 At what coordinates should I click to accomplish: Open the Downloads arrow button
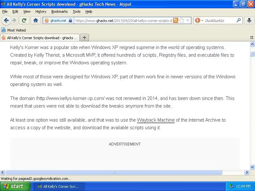(x=249, y=20)
